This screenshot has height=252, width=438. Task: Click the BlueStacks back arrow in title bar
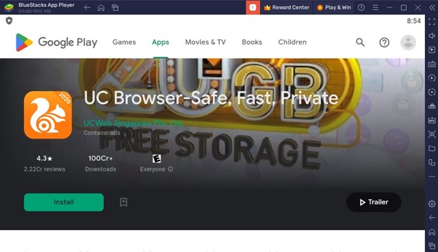point(87,8)
